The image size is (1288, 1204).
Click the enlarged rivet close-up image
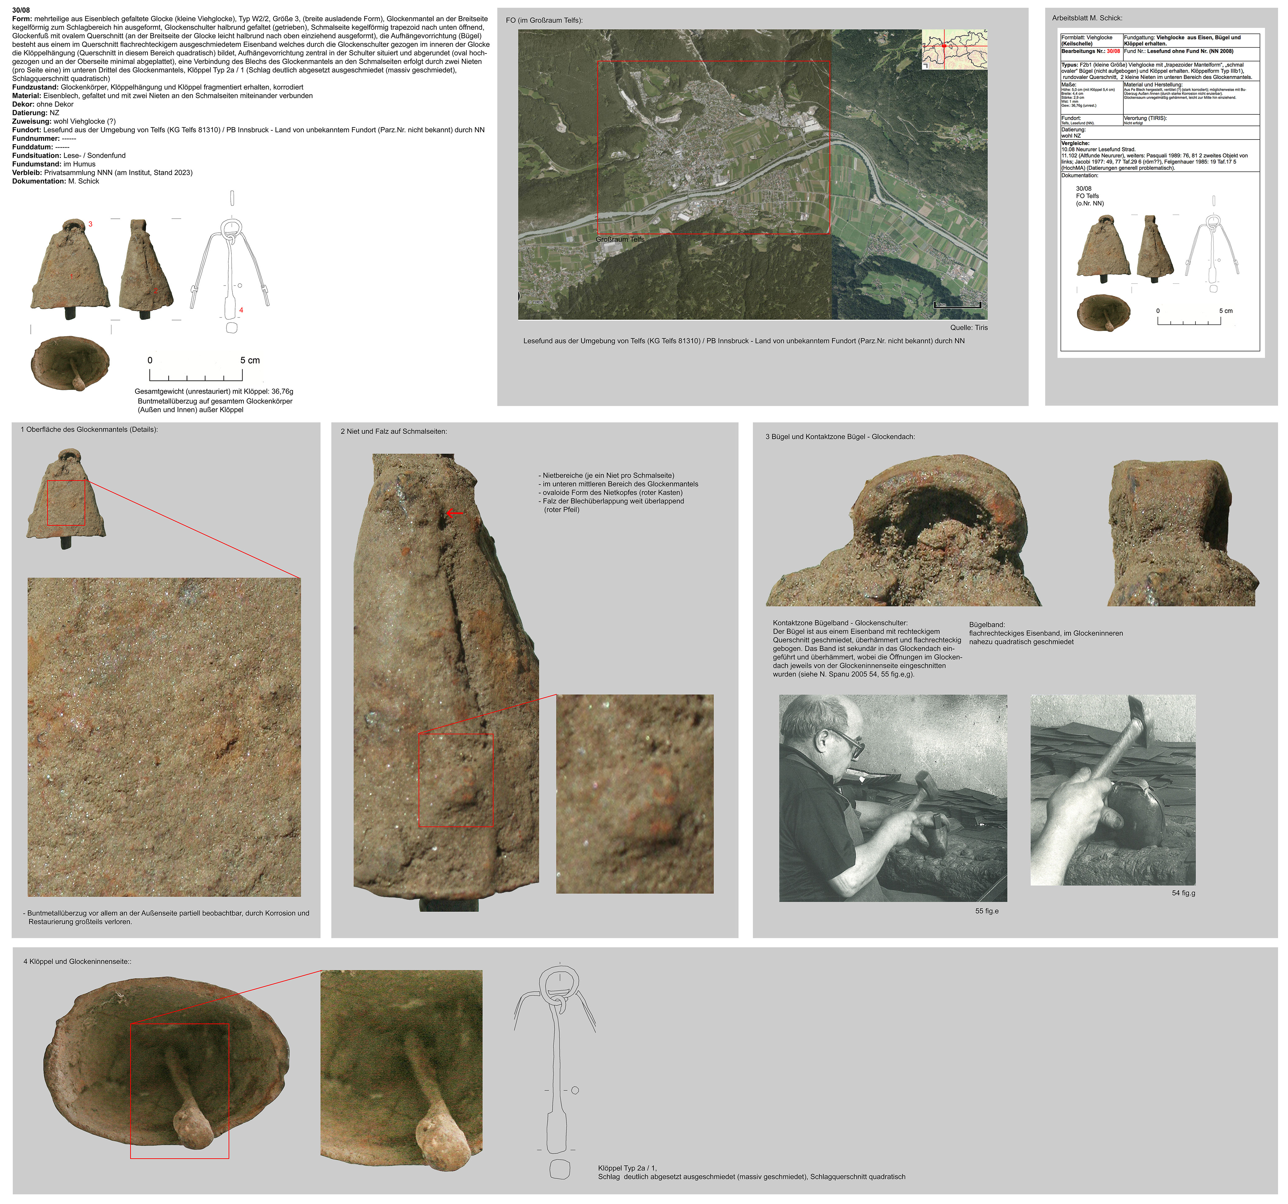click(x=634, y=794)
